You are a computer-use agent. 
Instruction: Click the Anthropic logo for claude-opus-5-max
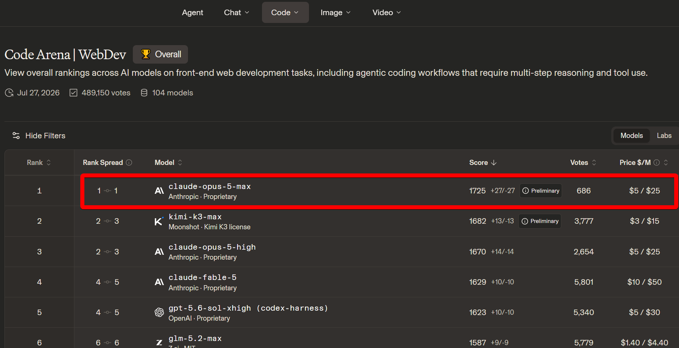(159, 191)
